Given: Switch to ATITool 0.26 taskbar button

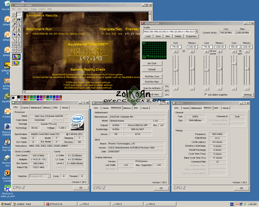Looking at the screenshot, I should [x=61, y=204].
